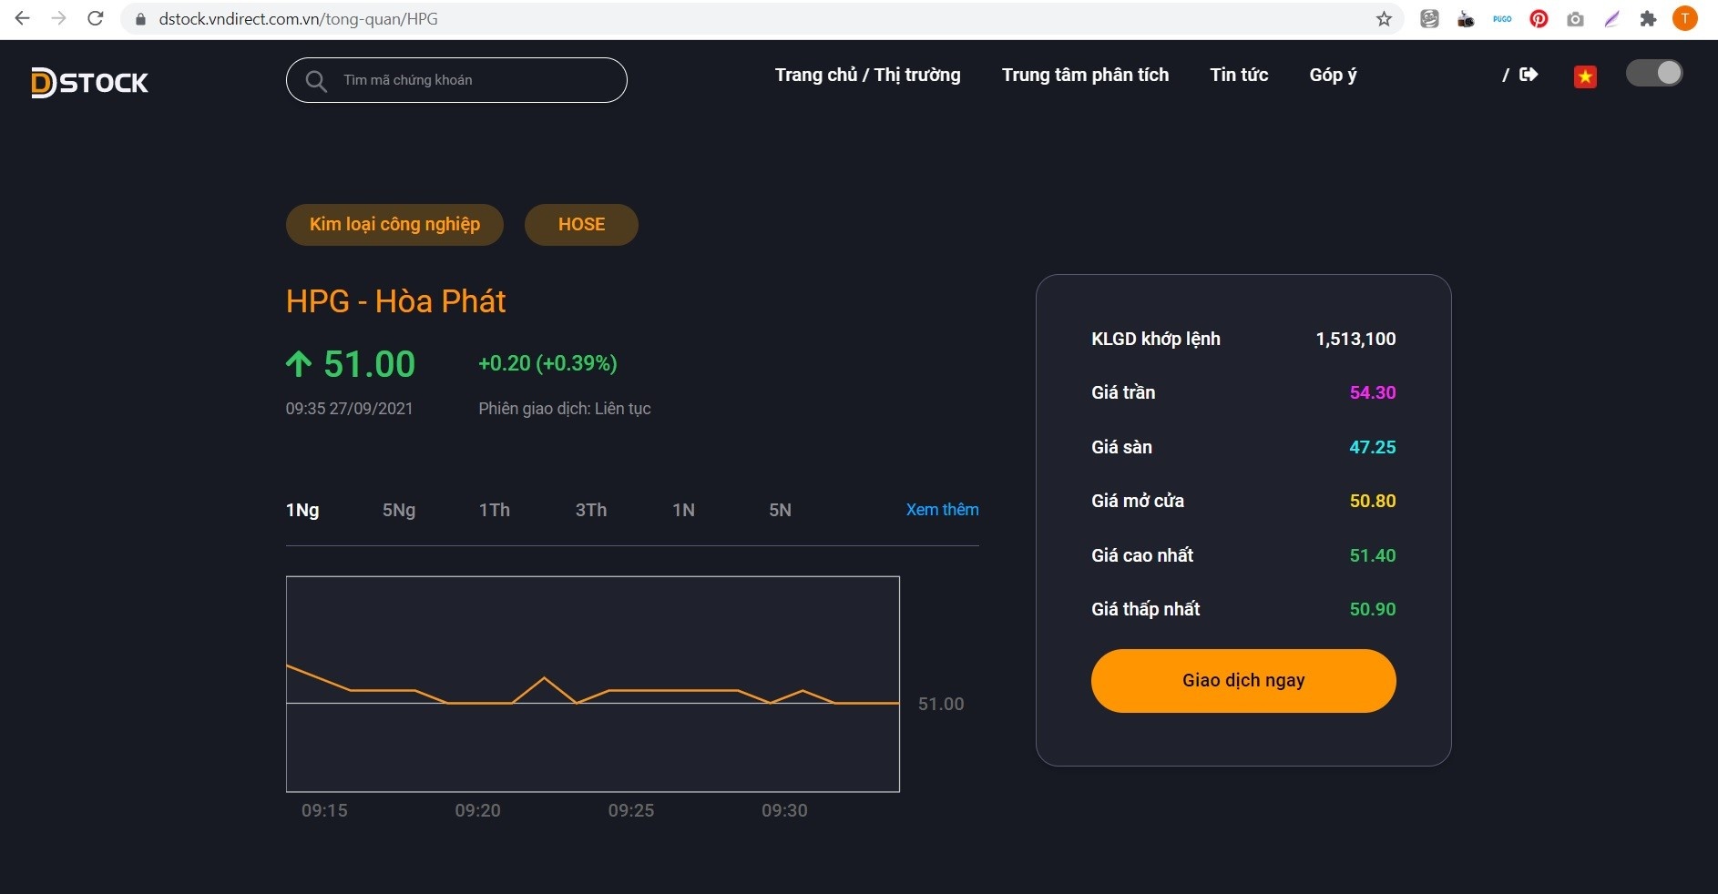Open the browser extensions puzzle icon
The width and height of the screenshot is (1718, 894).
tap(1648, 19)
